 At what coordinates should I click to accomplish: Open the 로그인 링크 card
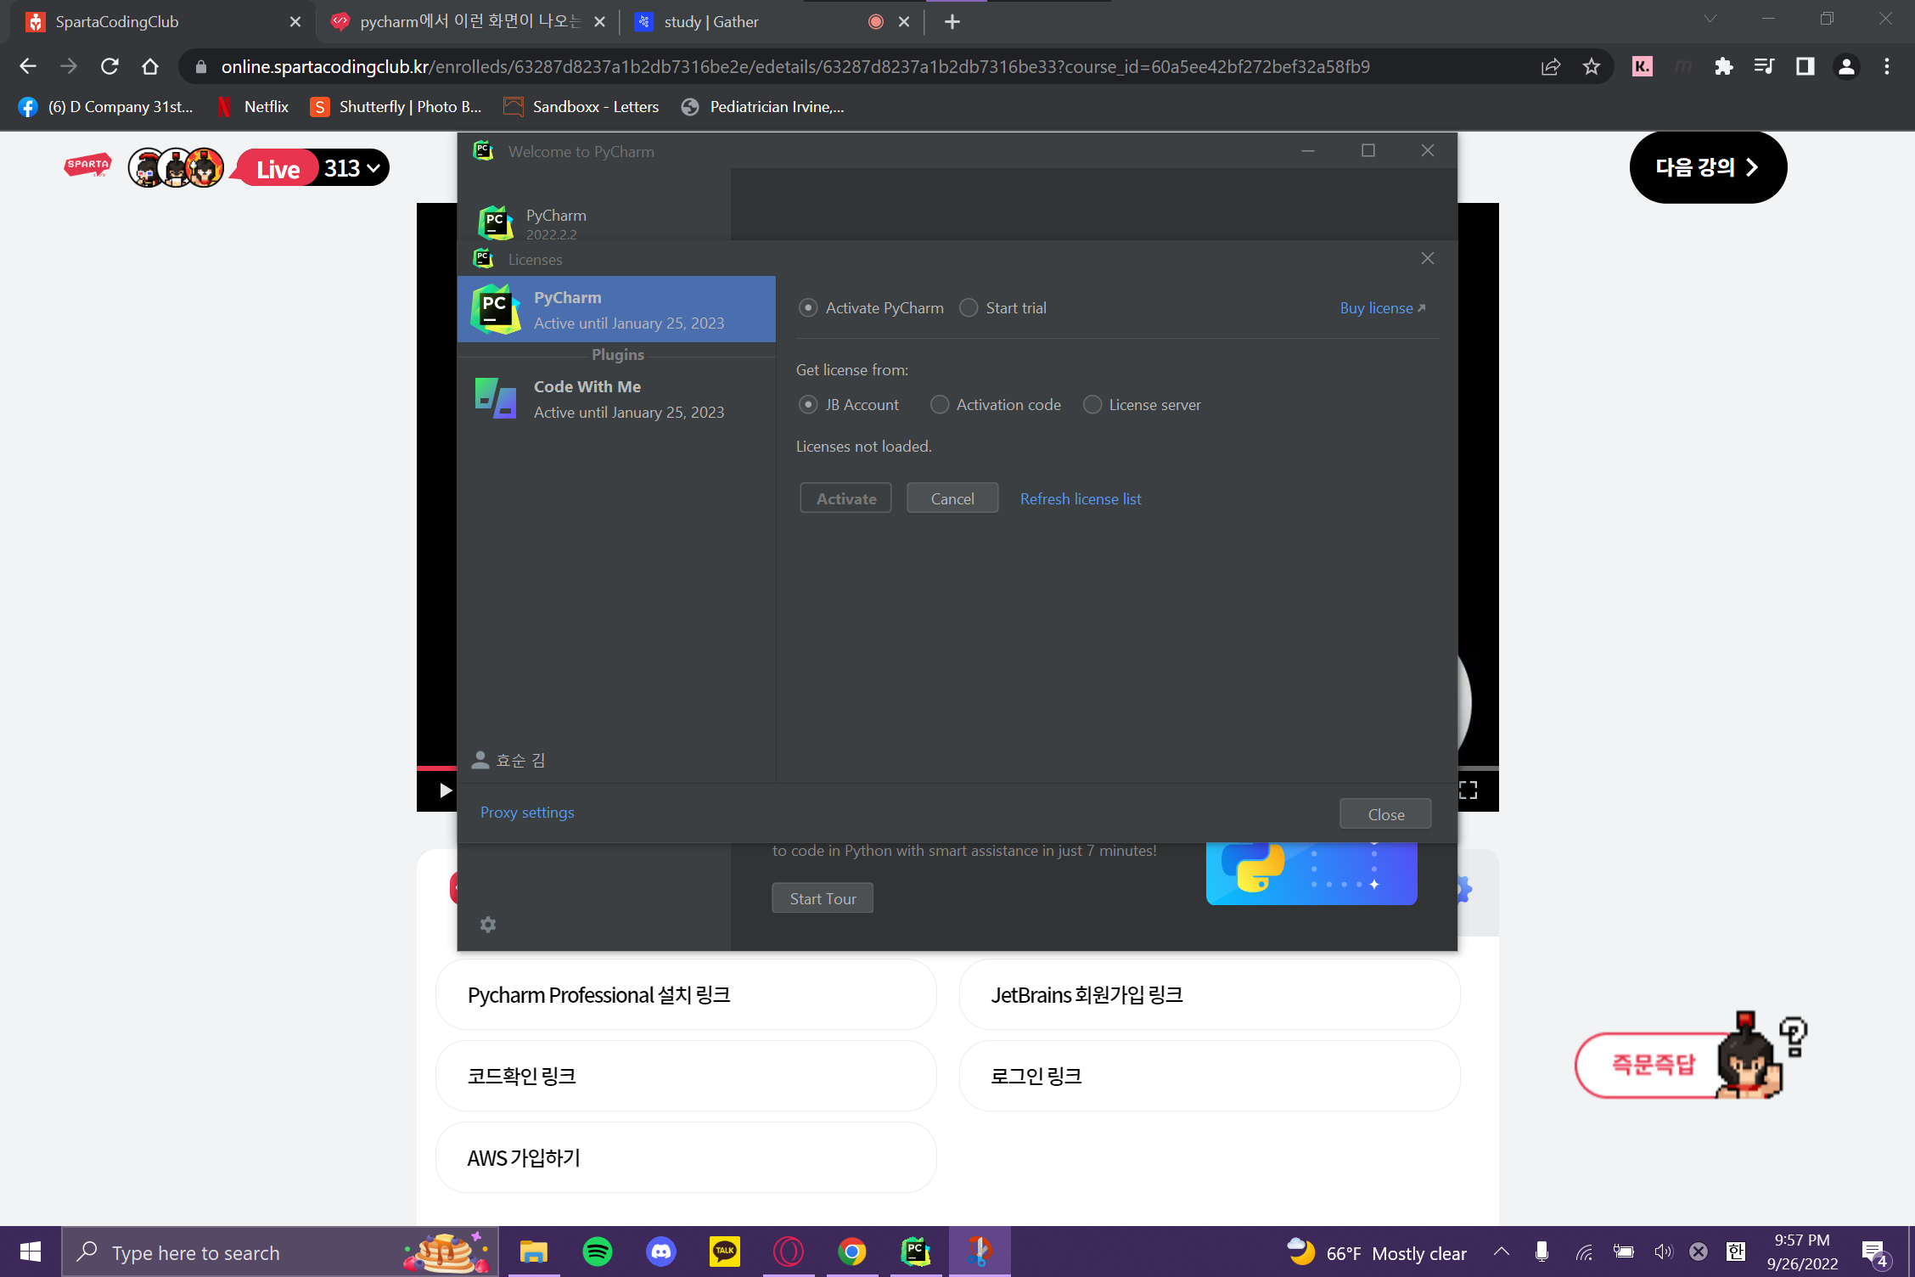click(x=1210, y=1077)
